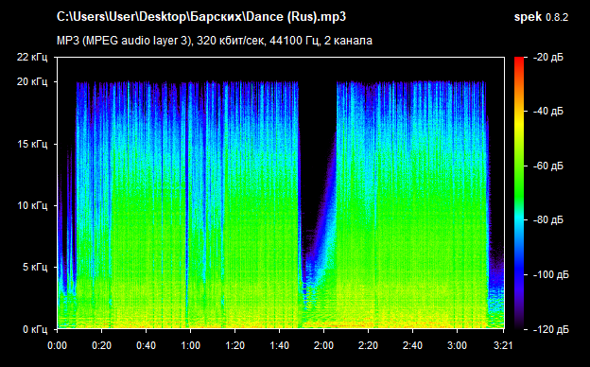Click the 3:21 end time label

(503, 345)
